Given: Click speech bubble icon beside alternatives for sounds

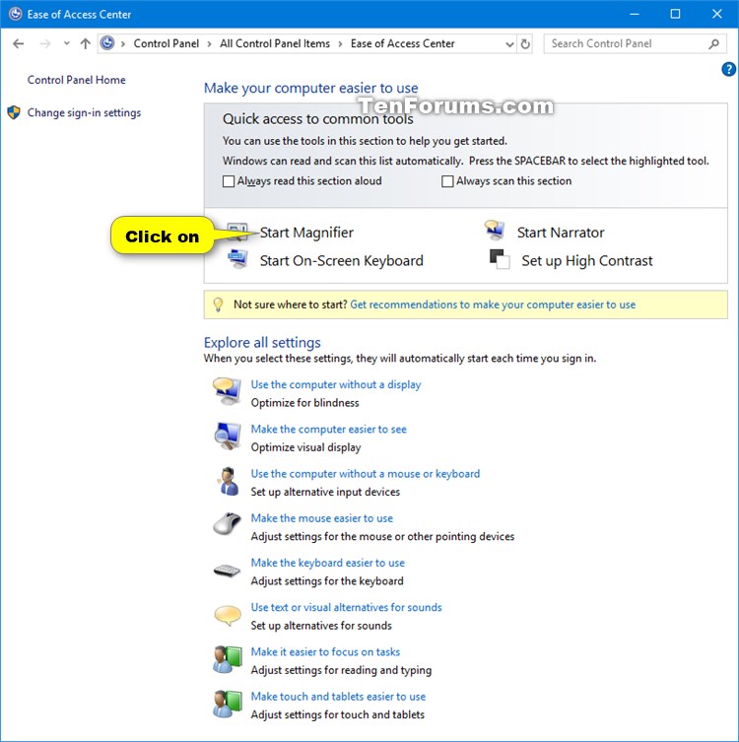Looking at the screenshot, I should pos(228,616).
